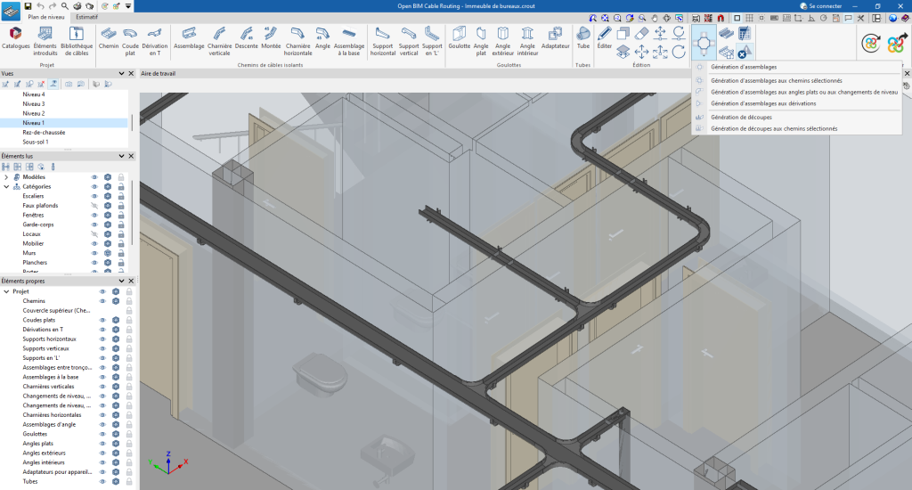Toggle visibility of Mobilier category
Image resolution: width=912 pixels, height=490 pixels.
point(94,244)
